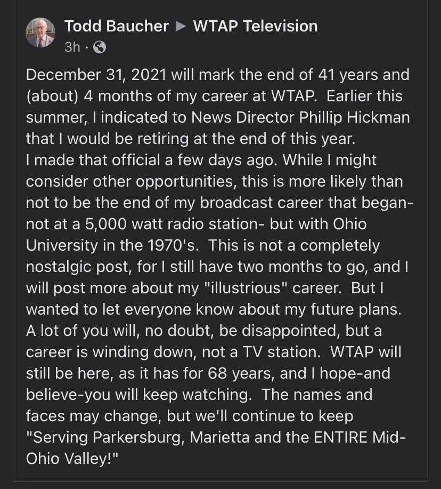Click the globe public audience icon
The image size is (441, 489).
pos(100,47)
